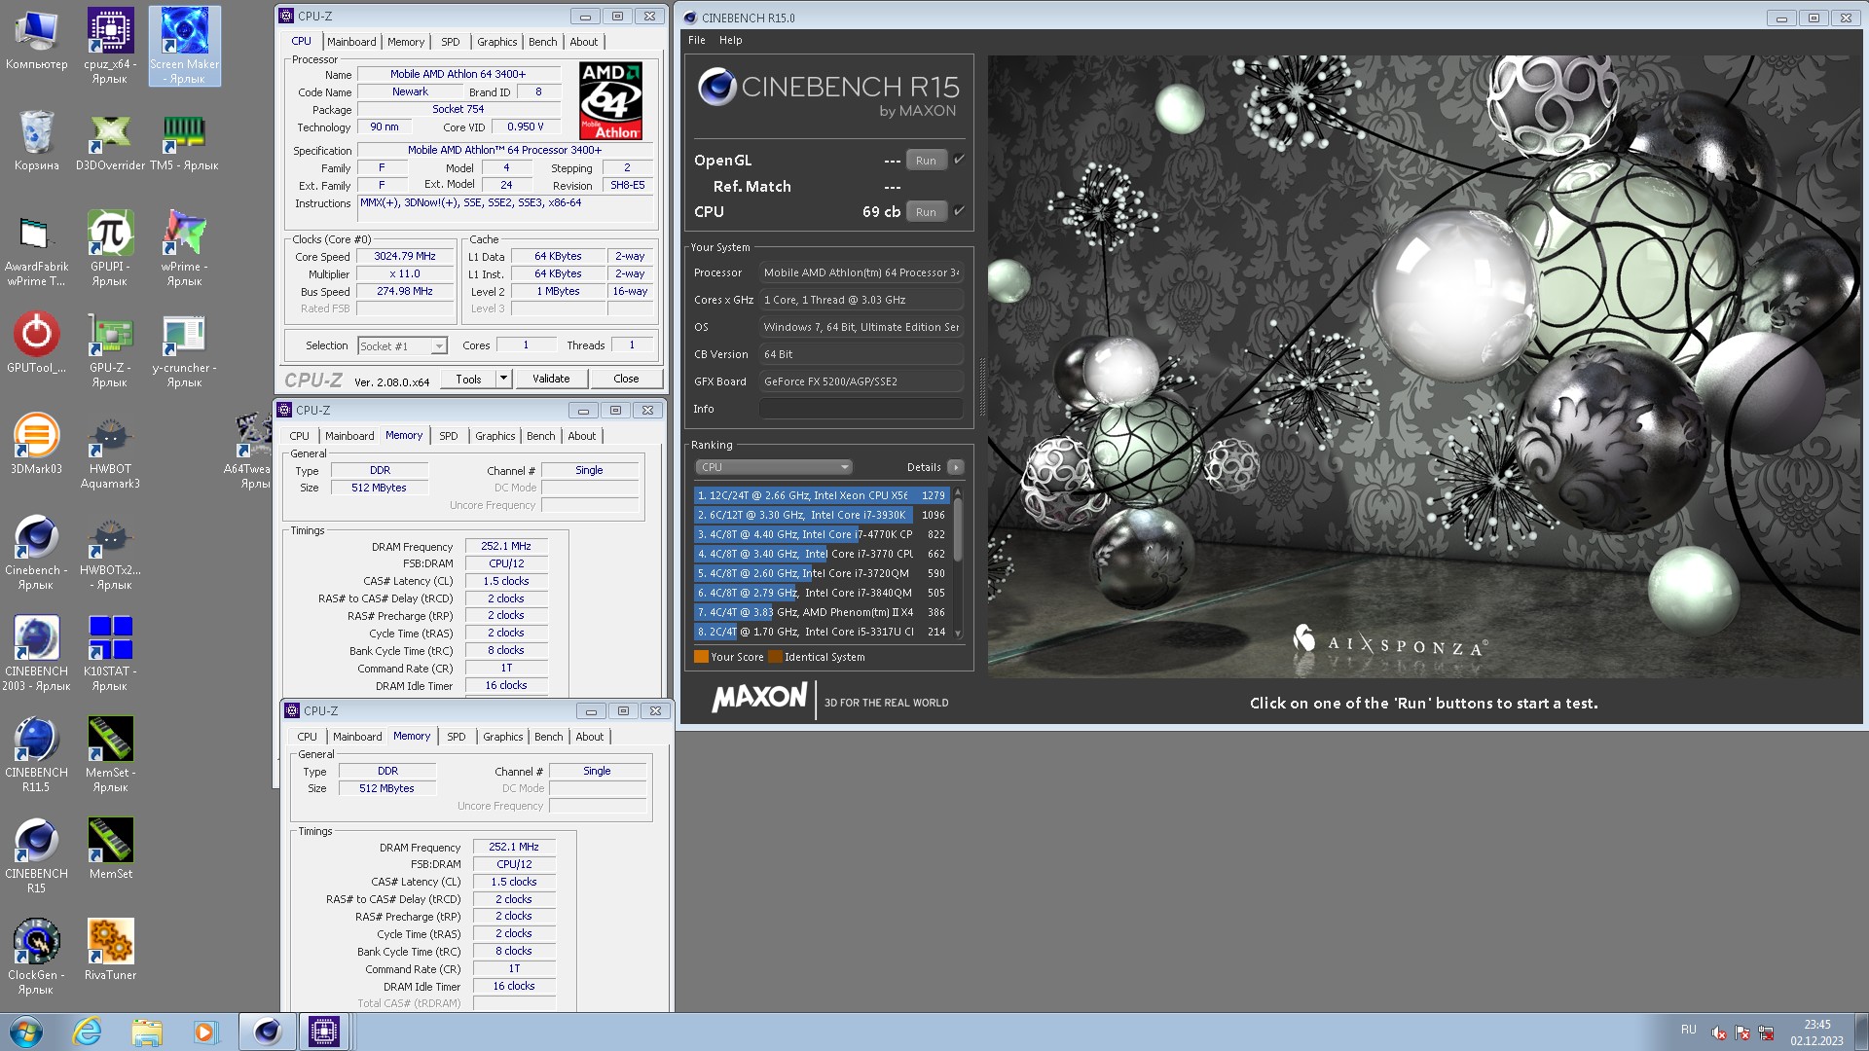Open SPD tab in middle CPU-Z window
Image resolution: width=1869 pixels, height=1051 pixels.
point(449,436)
